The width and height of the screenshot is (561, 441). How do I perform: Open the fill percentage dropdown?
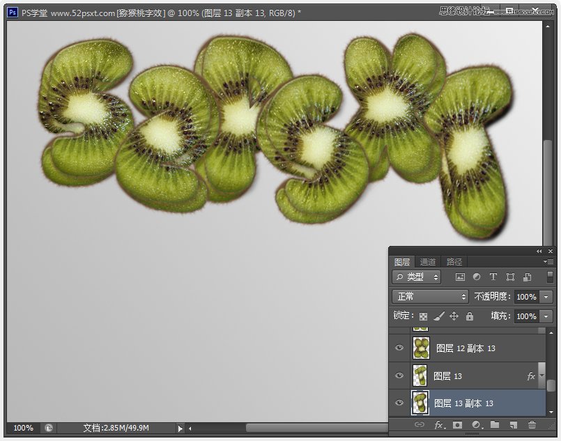pos(546,316)
